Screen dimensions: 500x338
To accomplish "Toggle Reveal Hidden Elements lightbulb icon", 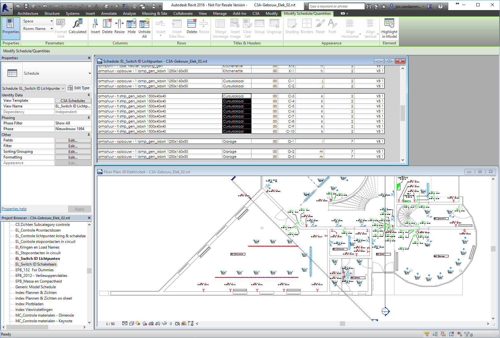I will click(x=171, y=324).
